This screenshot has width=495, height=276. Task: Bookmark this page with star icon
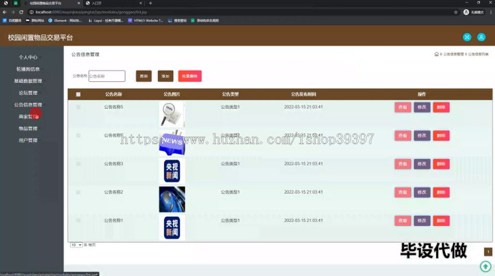click(455, 12)
